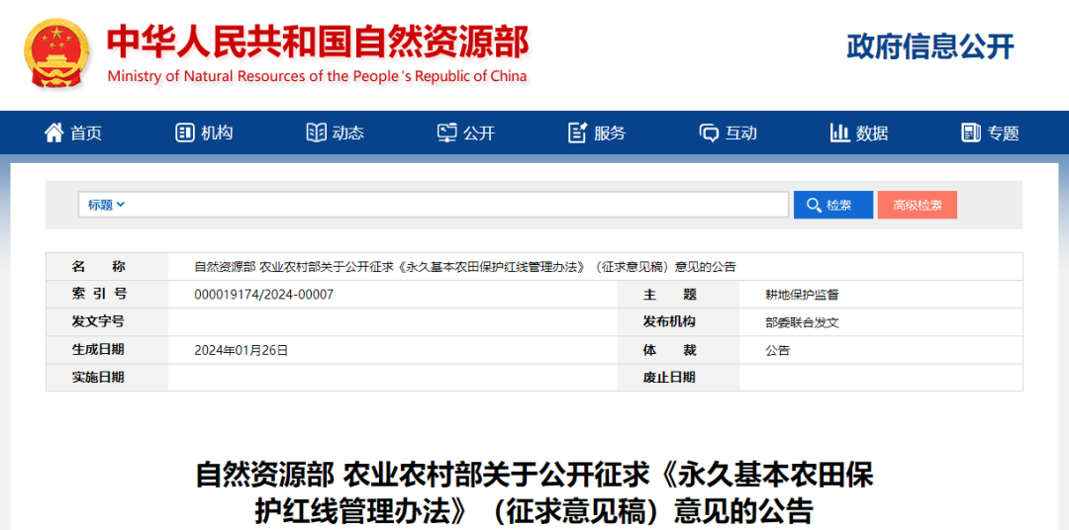Click the 专题 topics icon
Screen dimensions: 1069x530
point(971,132)
